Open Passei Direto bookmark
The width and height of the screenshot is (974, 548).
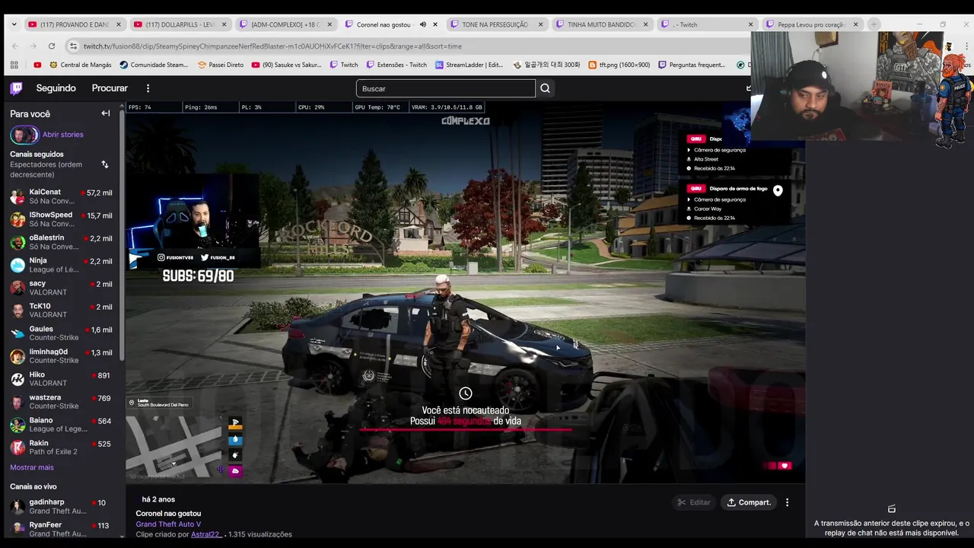(220, 65)
